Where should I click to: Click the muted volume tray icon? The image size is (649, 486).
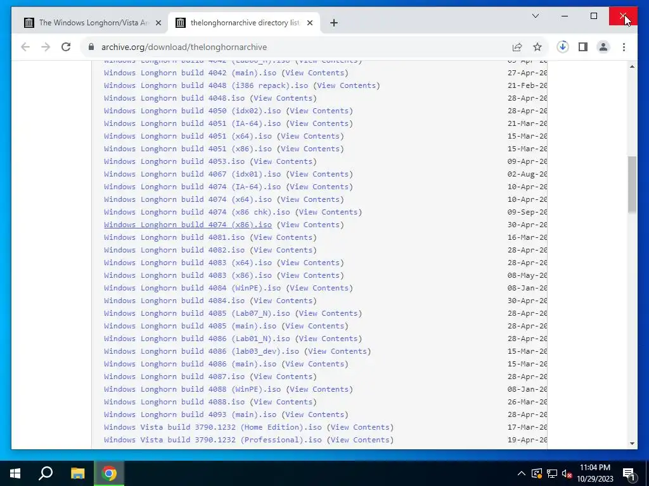(x=567, y=473)
